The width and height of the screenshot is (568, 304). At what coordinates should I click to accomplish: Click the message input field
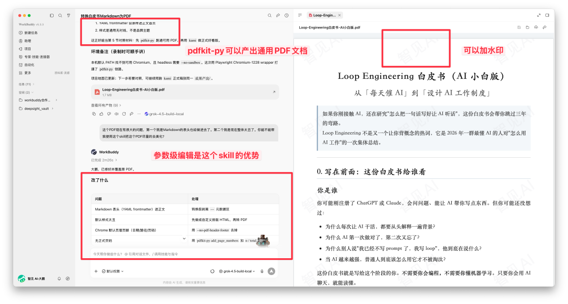point(185,254)
